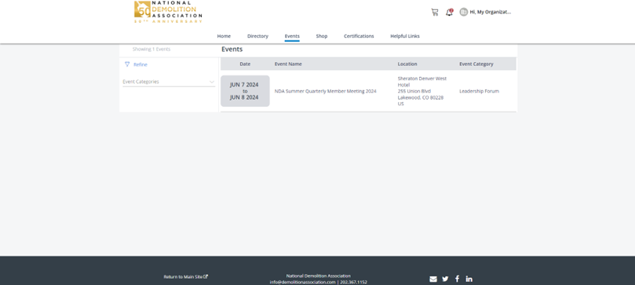Click the Return to Main Site link
Viewport: 635px width, 285px height.
(x=186, y=277)
